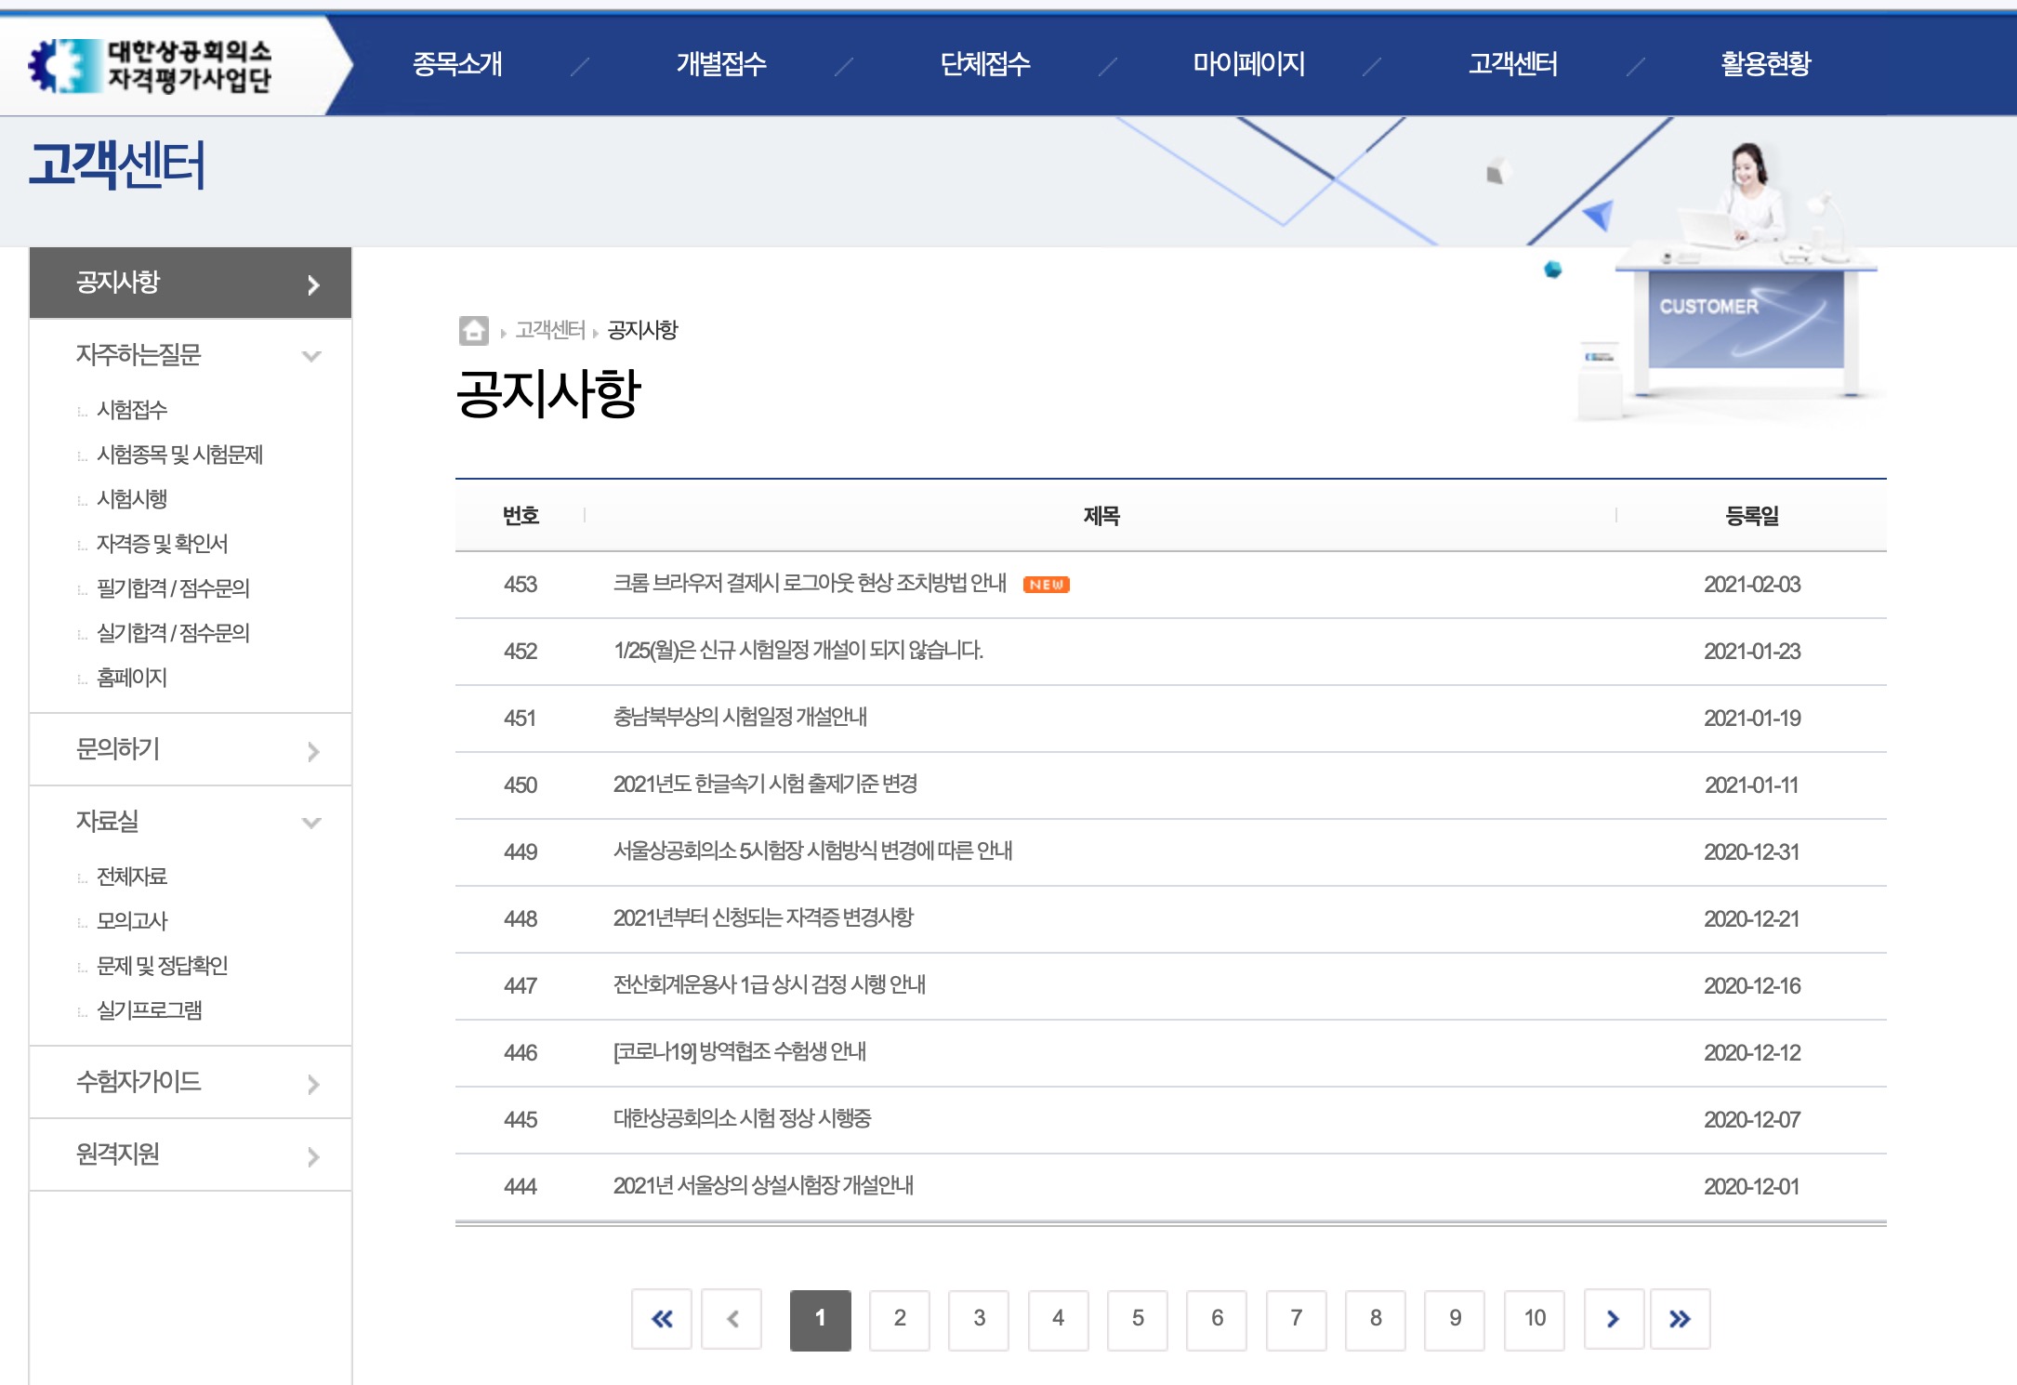Expand the 수험자가이드 sidebar item
2017x1385 pixels.
point(313,1084)
